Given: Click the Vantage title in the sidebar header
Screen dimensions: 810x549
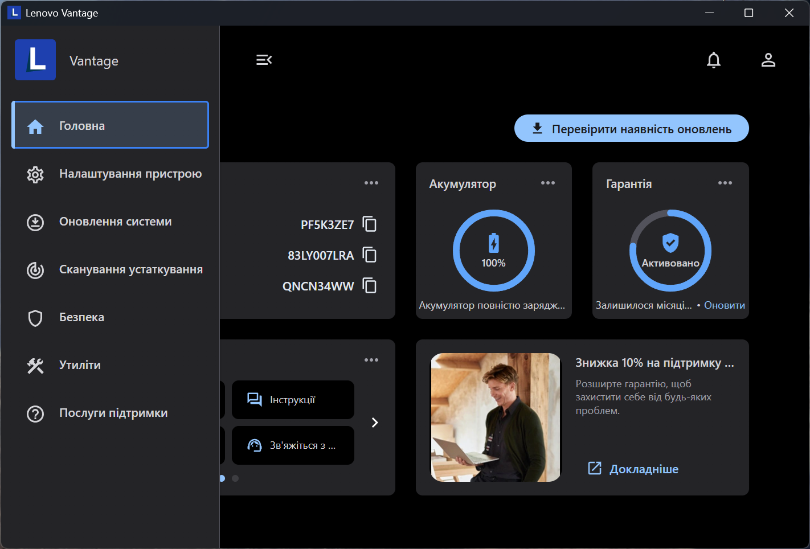Looking at the screenshot, I should click(94, 61).
